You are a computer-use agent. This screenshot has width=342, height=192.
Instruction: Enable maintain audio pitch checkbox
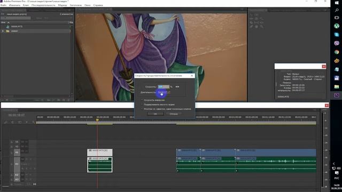tap(142, 105)
